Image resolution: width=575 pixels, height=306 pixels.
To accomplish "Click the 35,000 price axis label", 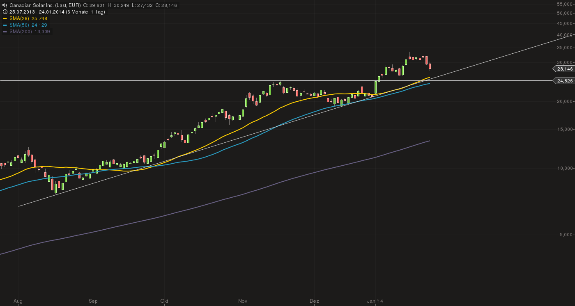I will click(x=566, y=48).
